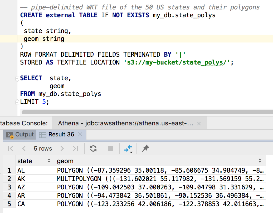Click the pipe-delimited comment line
273x213 pixels.
[x=140, y=7]
